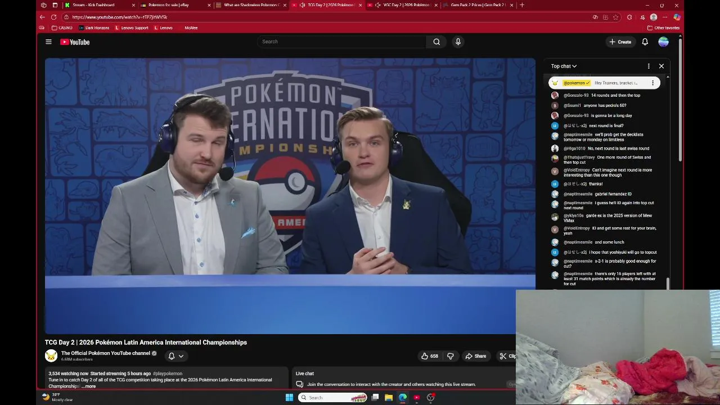Viewport: 720px width, 405px height.
Task: Focus the YouTube search field
Action: (342, 42)
